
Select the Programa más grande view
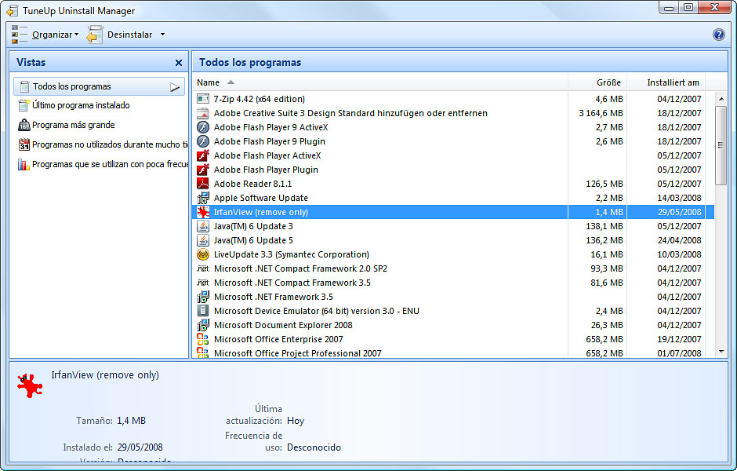pyautogui.click(x=73, y=125)
